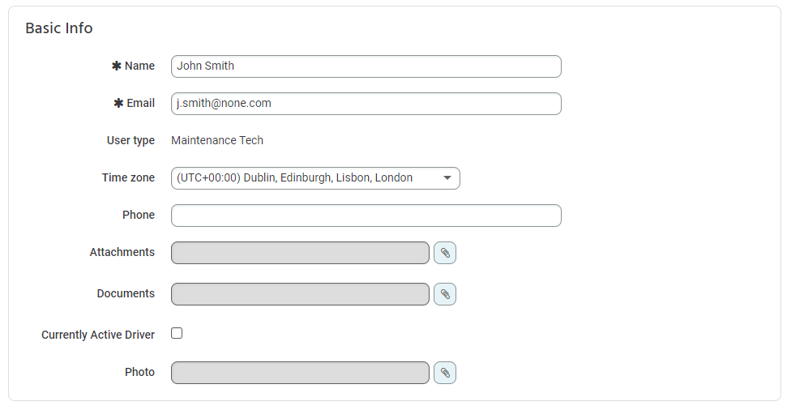Viewport: 787px width, 410px height.
Task: Click the paperclip icon beside Photo
Action: (445, 373)
